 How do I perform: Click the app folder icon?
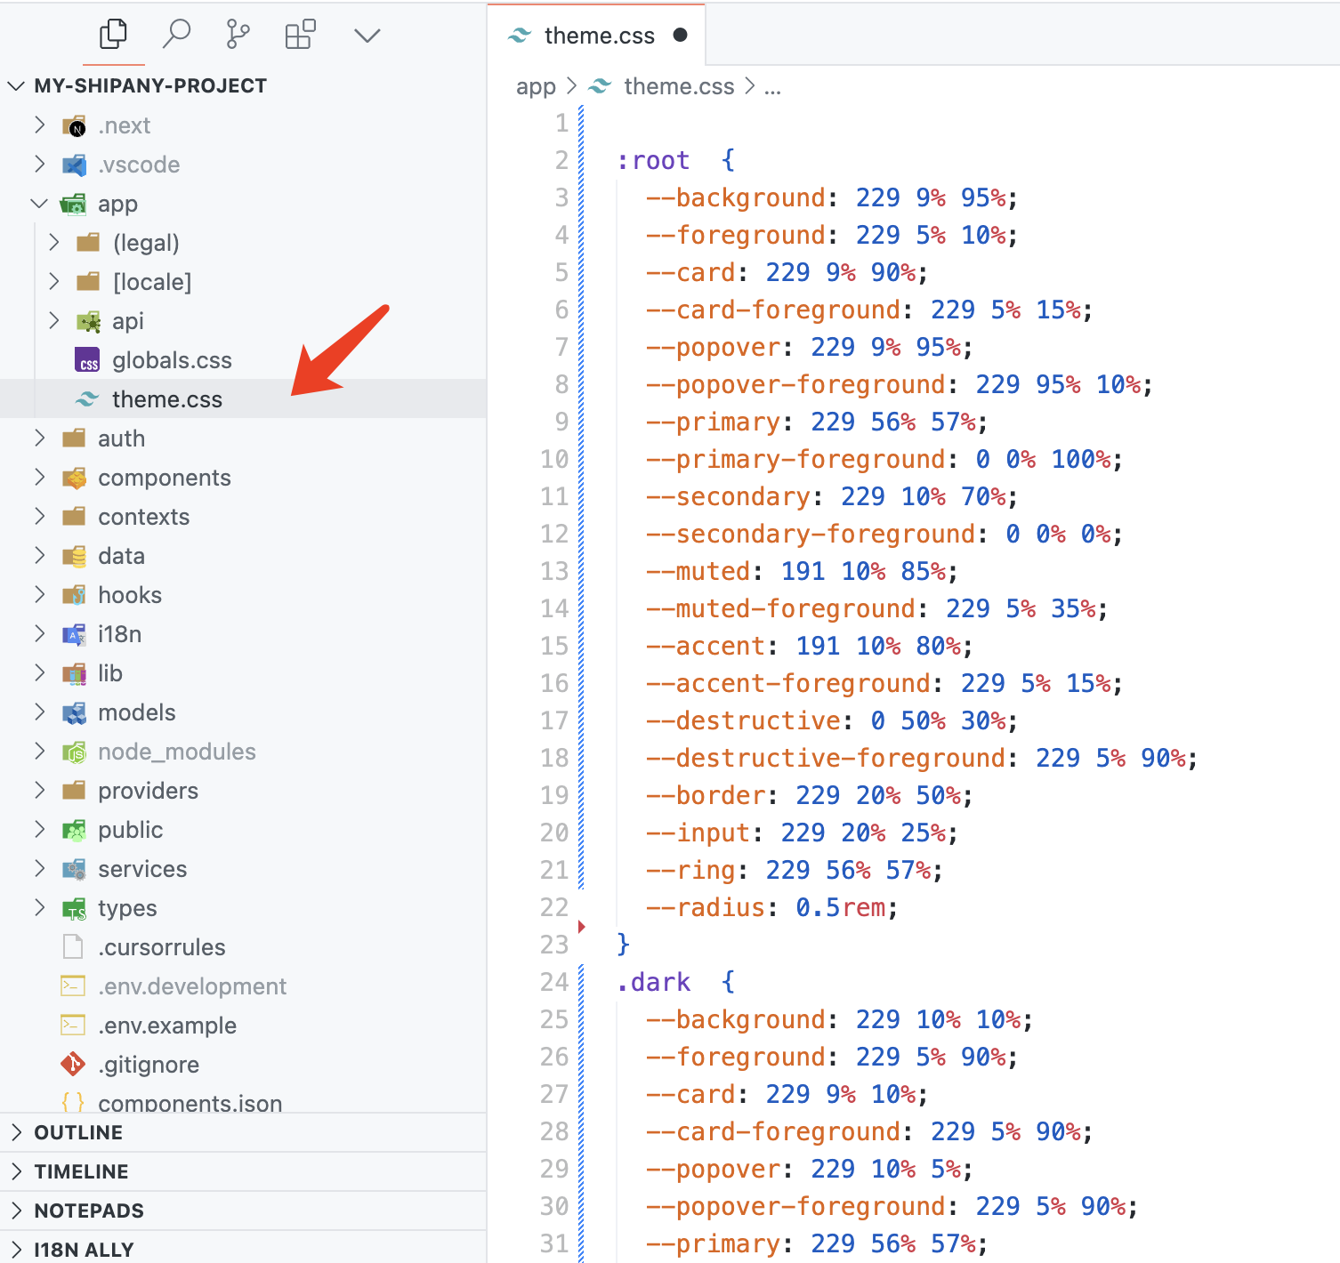click(74, 204)
